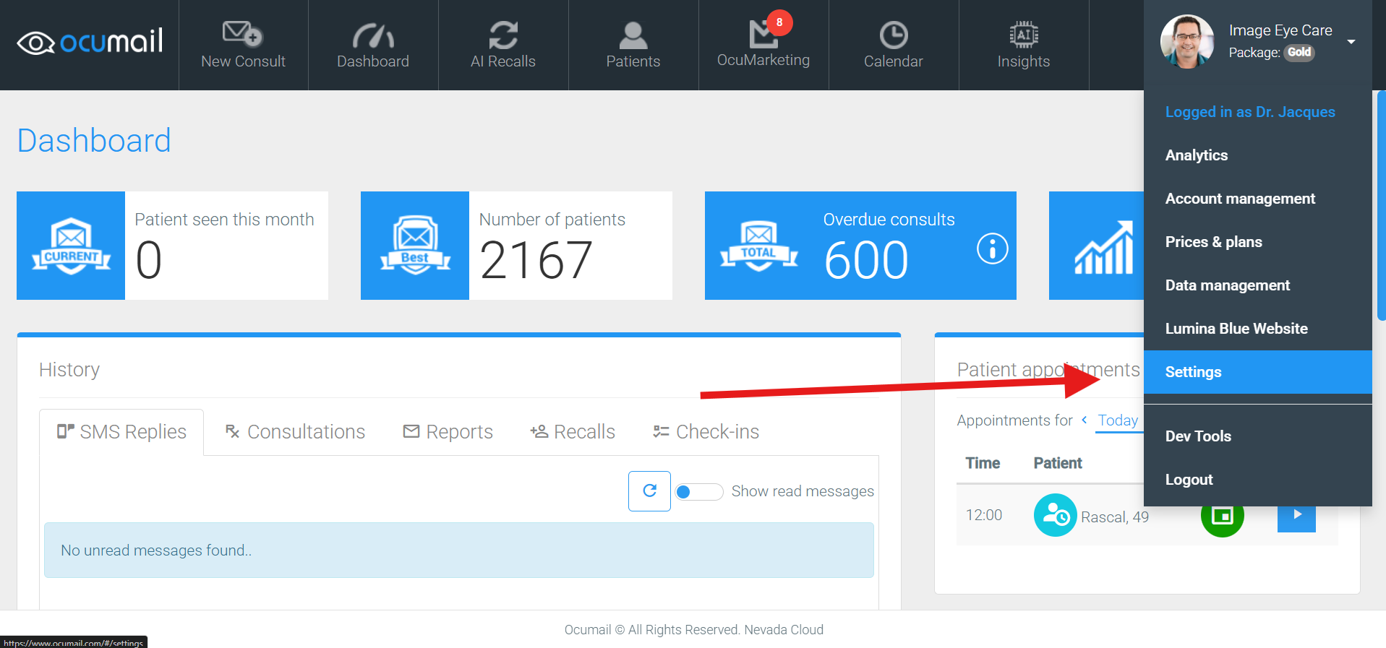
Task: Open Calendar clock icon
Action: pyautogui.click(x=894, y=35)
